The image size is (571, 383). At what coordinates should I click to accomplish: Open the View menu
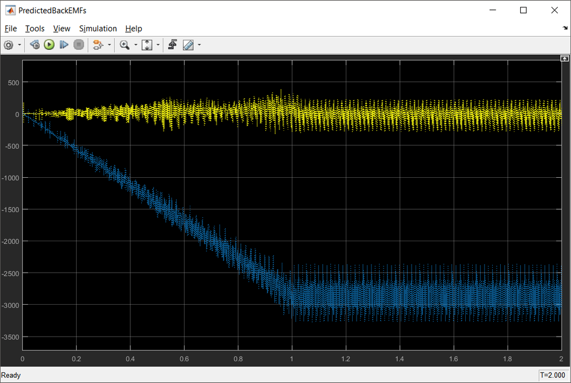click(62, 29)
